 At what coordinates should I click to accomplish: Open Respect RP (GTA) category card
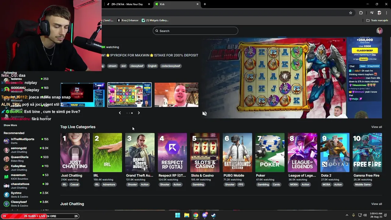click(172, 152)
